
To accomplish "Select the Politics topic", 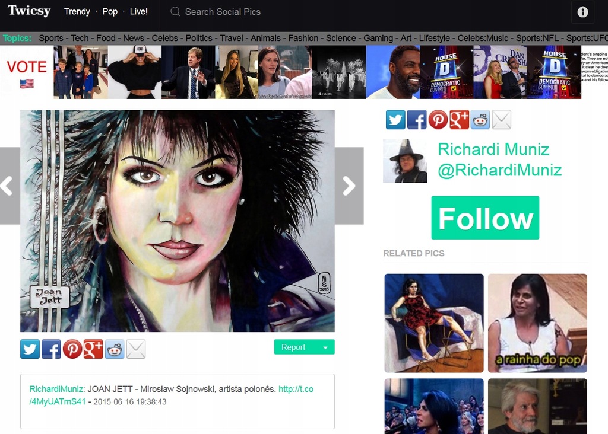I will (x=199, y=38).
